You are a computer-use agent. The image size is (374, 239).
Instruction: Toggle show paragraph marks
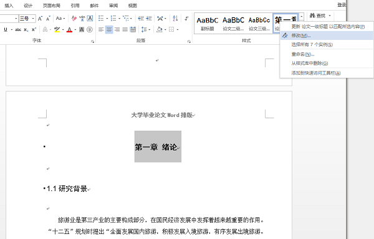click(186, 18)
